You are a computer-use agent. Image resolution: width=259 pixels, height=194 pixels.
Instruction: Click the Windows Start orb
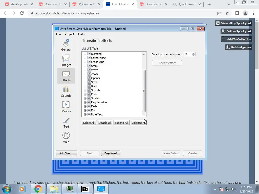(7, 189)
